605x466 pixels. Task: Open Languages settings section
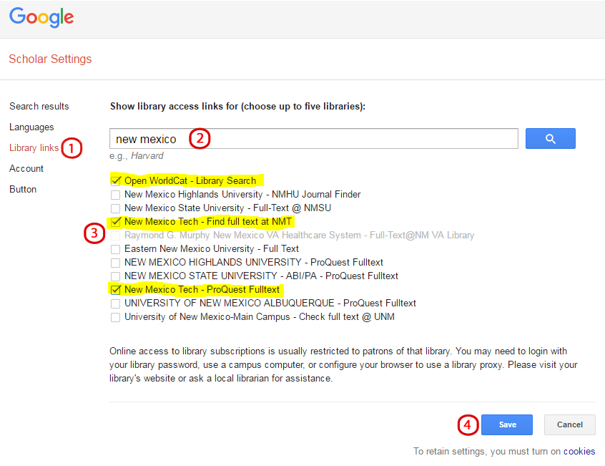[31, 127]
